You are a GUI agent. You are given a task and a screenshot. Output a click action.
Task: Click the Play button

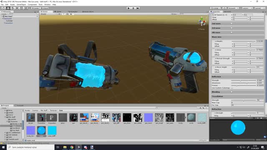click(129, 8)
